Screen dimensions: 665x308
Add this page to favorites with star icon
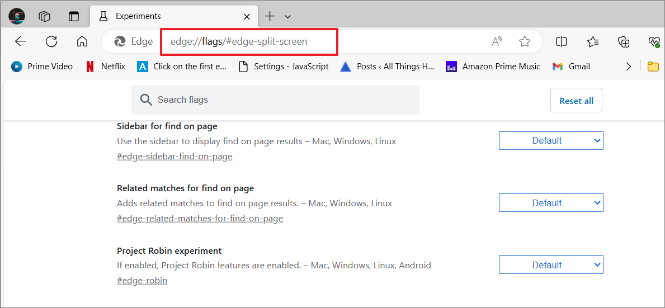pyautogui.click(x=525, y=41)
